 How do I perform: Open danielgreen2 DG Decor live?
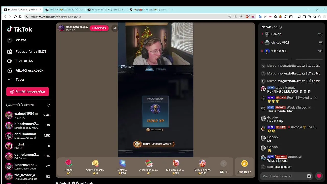point(28,156)
